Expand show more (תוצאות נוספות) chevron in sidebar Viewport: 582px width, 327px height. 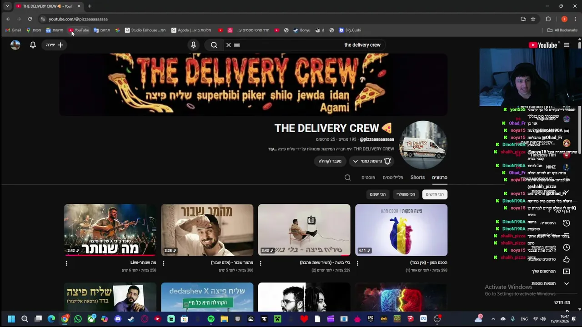point(566,283)
